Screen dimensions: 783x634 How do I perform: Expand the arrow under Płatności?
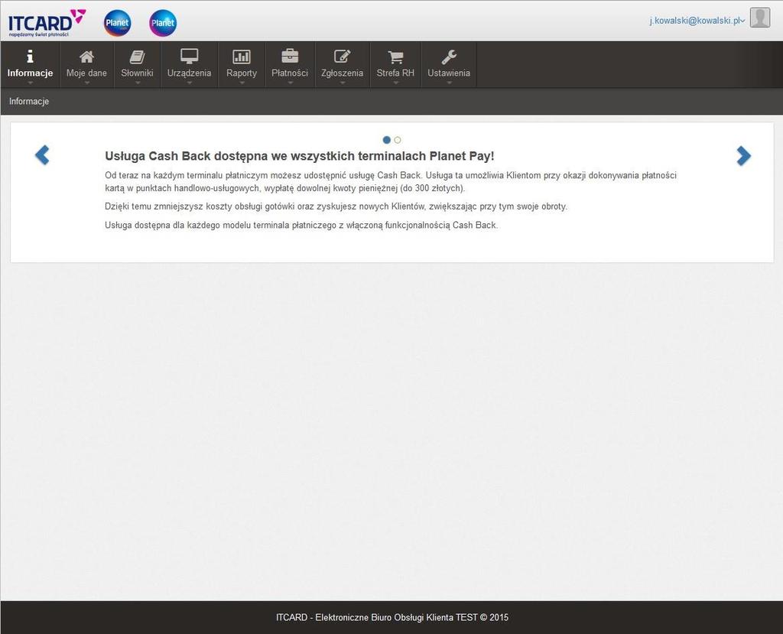(x=290, y=83)
